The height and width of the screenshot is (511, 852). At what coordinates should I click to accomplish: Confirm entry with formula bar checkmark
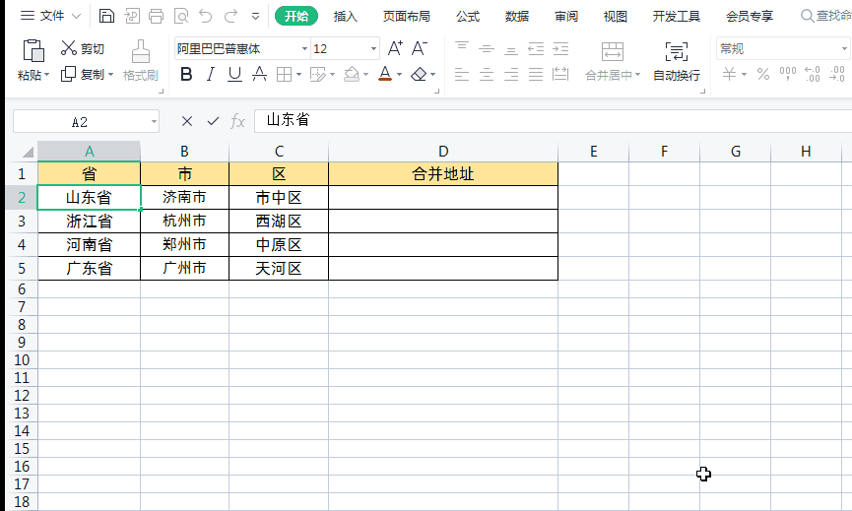coord(213,121)
